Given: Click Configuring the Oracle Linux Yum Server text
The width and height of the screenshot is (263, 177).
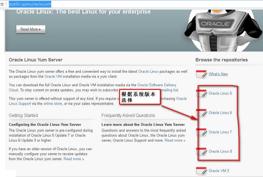Looking at the screenshot, I should tap(45, 124).
